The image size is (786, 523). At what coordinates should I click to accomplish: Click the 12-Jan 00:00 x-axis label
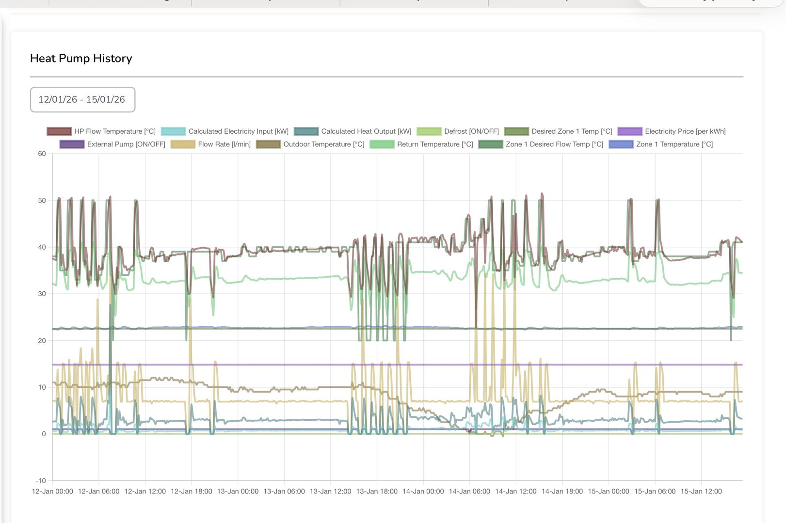pyautogui.click(x=52, y=491)
